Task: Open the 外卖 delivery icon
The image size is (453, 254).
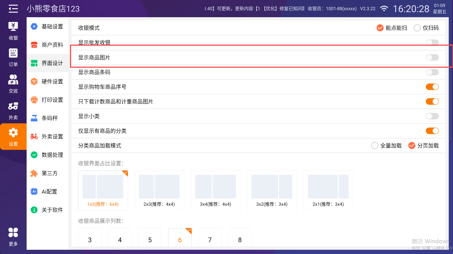Action: [13, 110]
